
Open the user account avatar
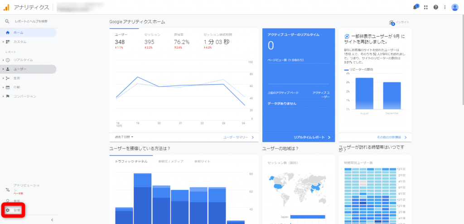[x=455, y=7]
